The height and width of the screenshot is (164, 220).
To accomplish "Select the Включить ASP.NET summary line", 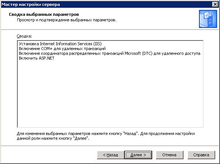I will tap(36, 58).
